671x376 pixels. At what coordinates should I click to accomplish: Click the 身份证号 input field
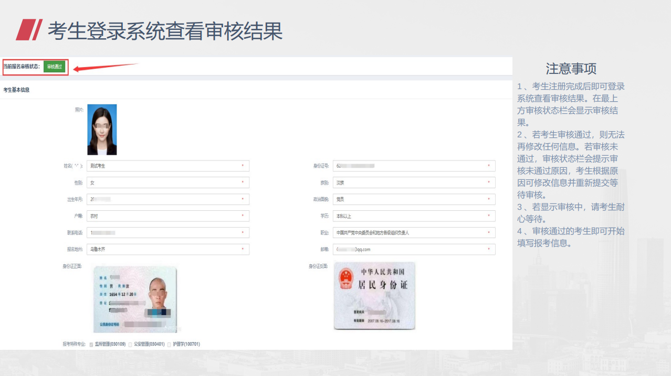point(414,166)
